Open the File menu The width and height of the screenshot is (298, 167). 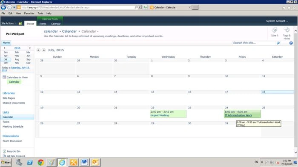click(3, 13)
